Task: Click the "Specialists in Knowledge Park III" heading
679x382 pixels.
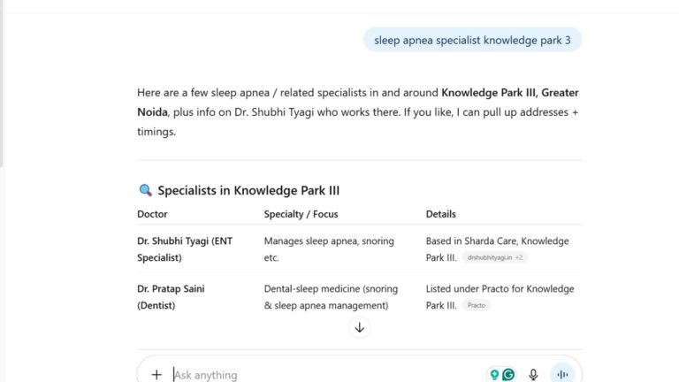Action: pyautogui.click(x=248, y=190)
